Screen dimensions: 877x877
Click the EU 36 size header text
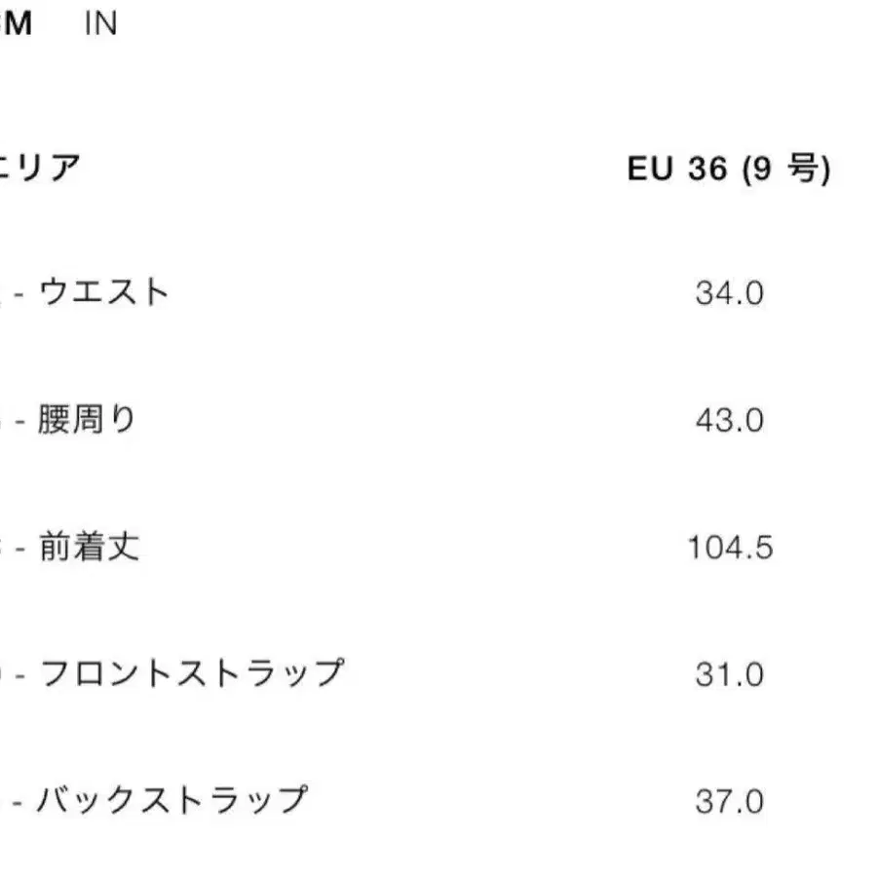[677, 169]
